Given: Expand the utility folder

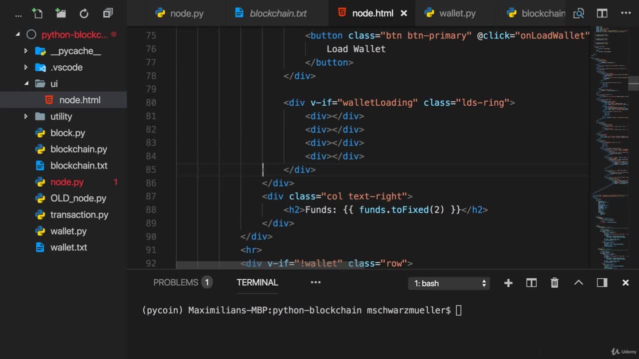Looking at the screenshot, I should click(26, 116).
